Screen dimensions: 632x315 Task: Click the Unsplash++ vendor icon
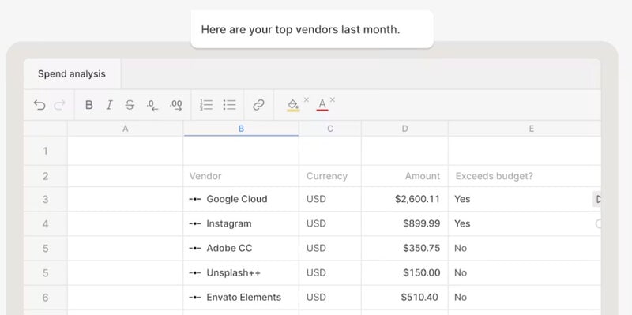[x=195, y=272]
